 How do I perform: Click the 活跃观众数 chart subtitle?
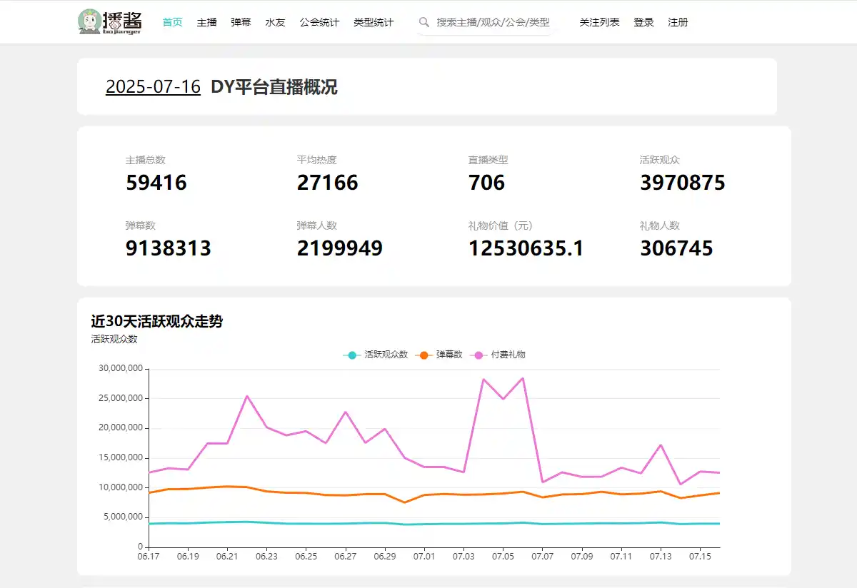114,339
